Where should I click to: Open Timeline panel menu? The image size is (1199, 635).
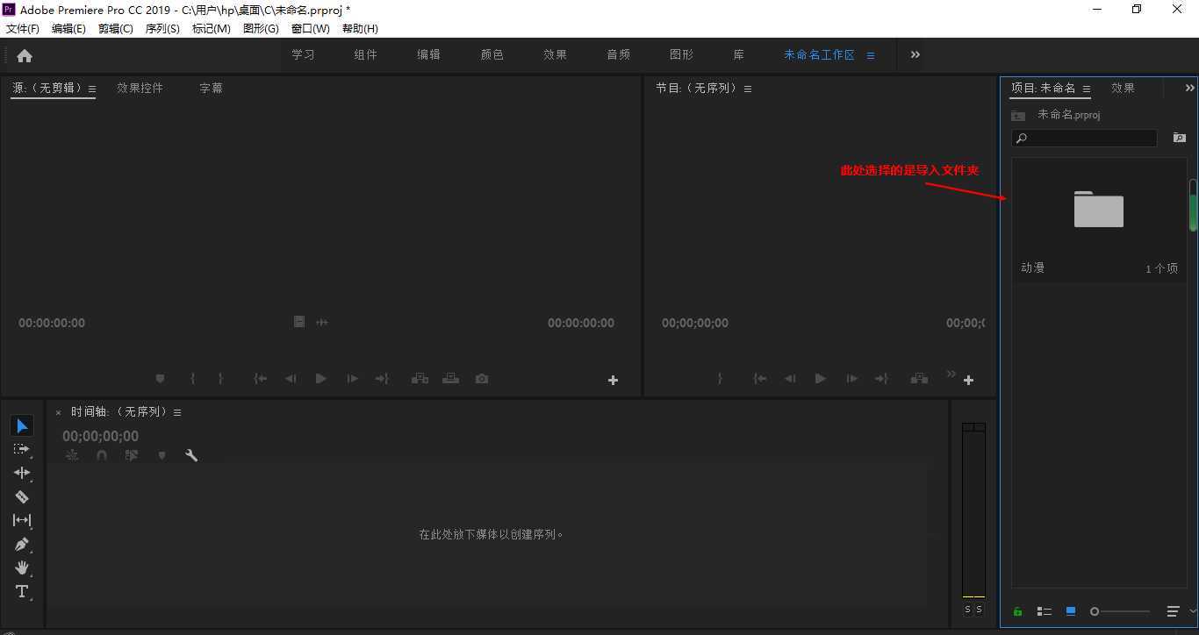click(x=177, y=412)
